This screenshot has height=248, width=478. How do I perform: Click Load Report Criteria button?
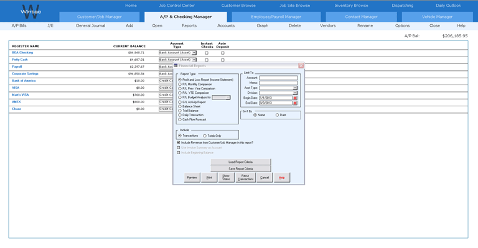point(240,162)
